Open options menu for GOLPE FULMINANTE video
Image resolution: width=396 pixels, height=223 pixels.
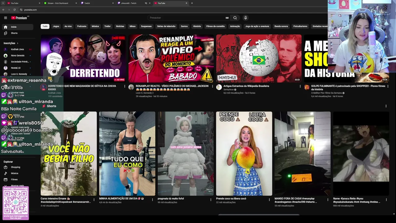pos(388,86)
